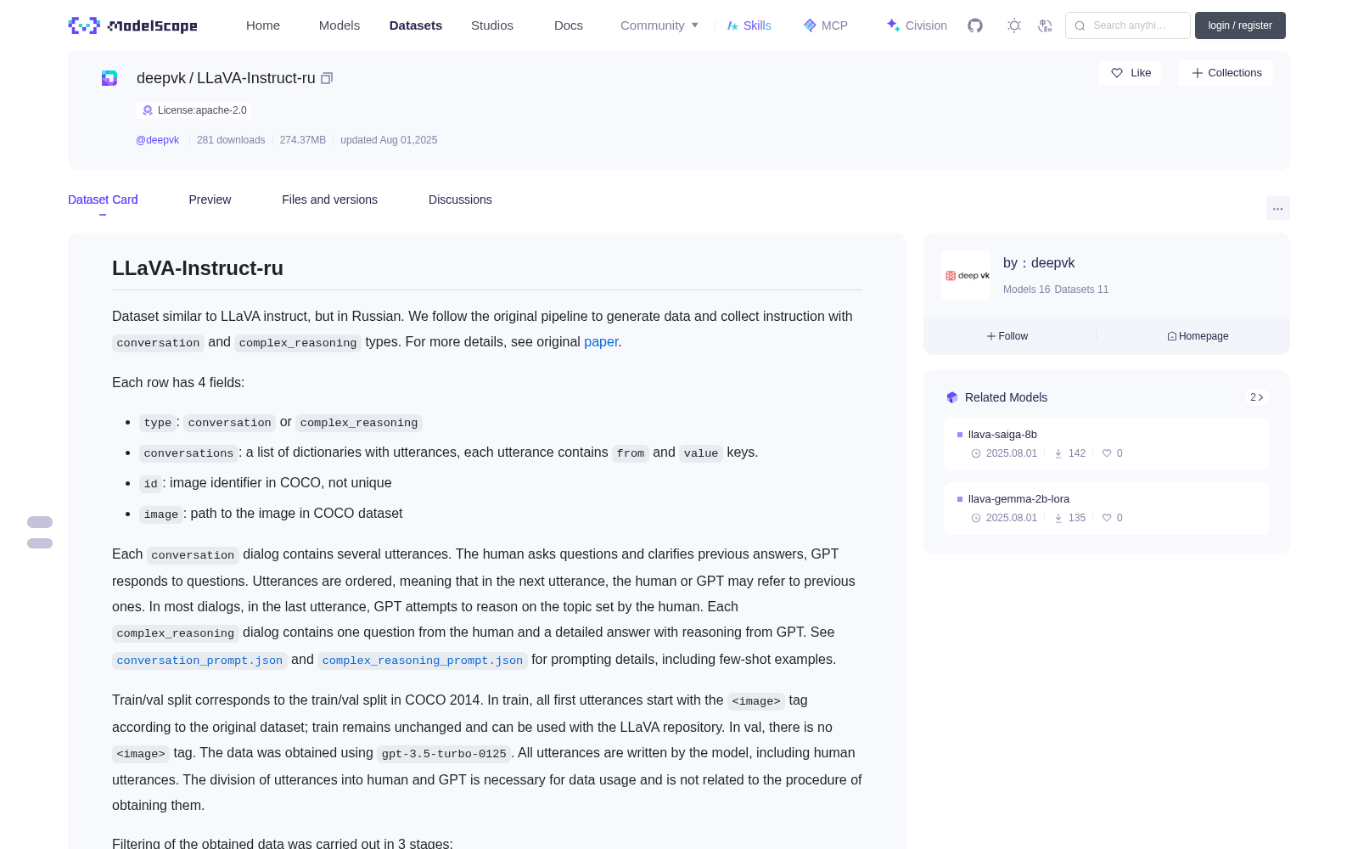The height and width of the screenshot is (849, 1358).
Task: Open the GitHub icon link
Action: pyautogui.click(x=975, y=25)
